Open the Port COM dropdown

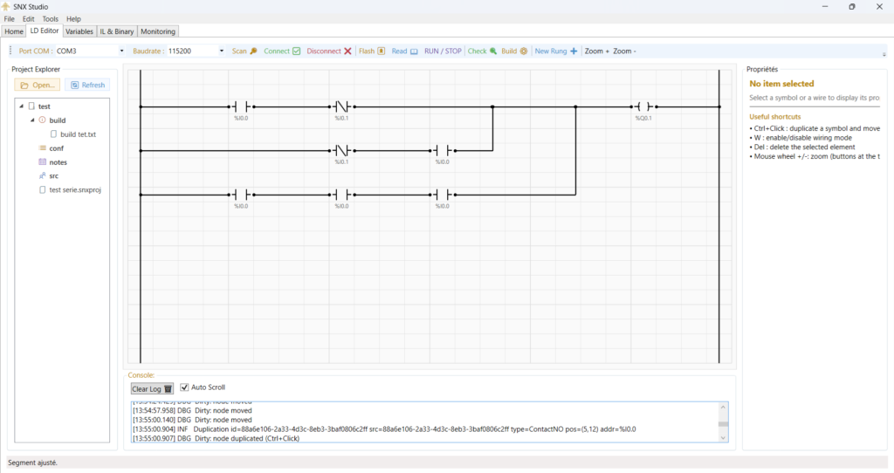coord(121,51)
